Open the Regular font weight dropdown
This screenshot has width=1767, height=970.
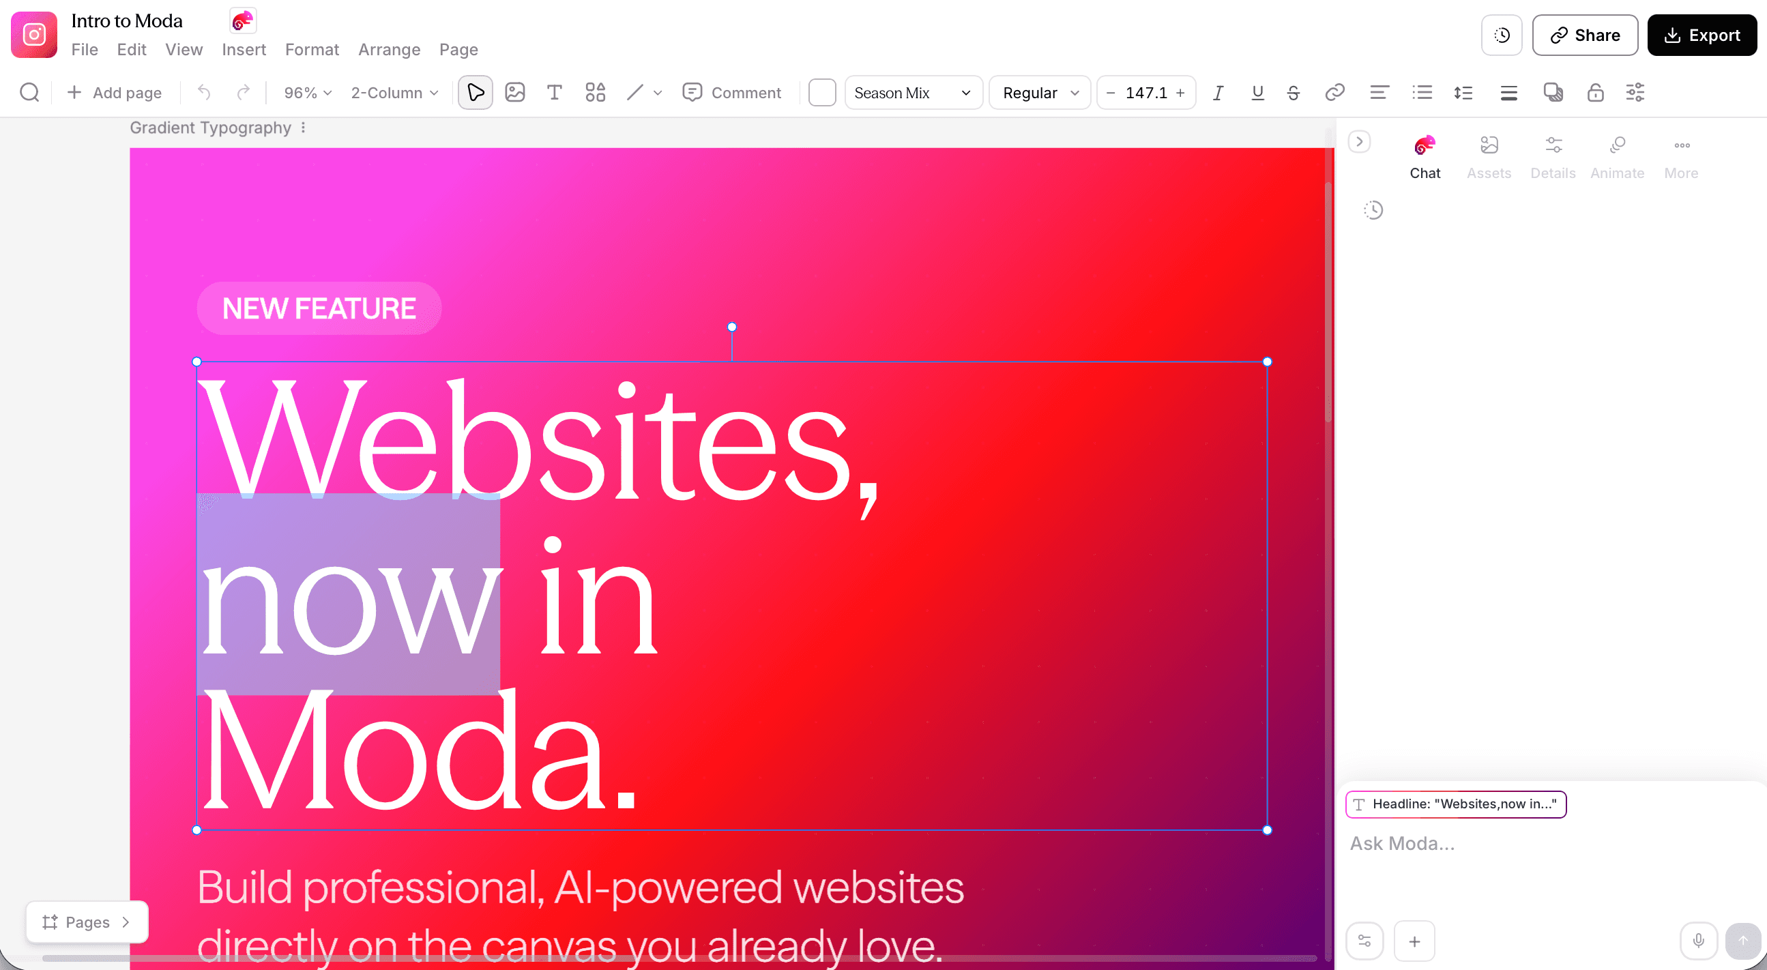click(1040, 93)
